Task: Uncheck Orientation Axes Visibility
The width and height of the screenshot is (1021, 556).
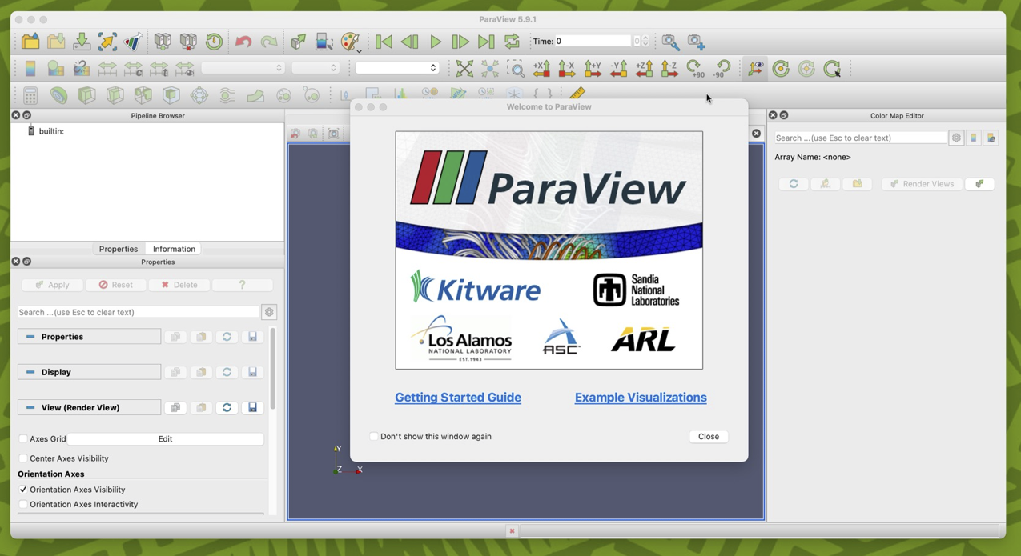Action: 23,490
